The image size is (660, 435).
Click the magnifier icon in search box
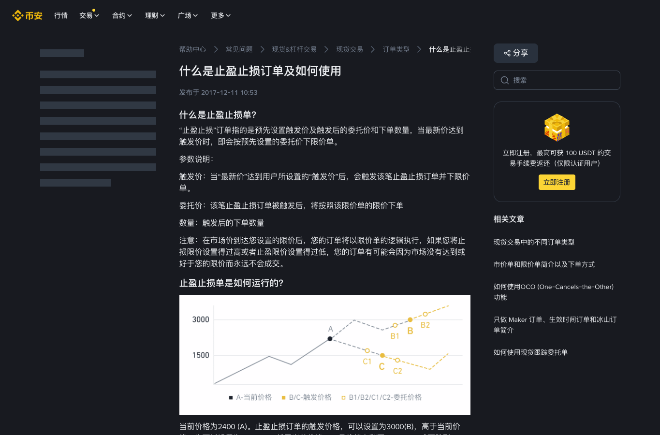pos(505,80)
